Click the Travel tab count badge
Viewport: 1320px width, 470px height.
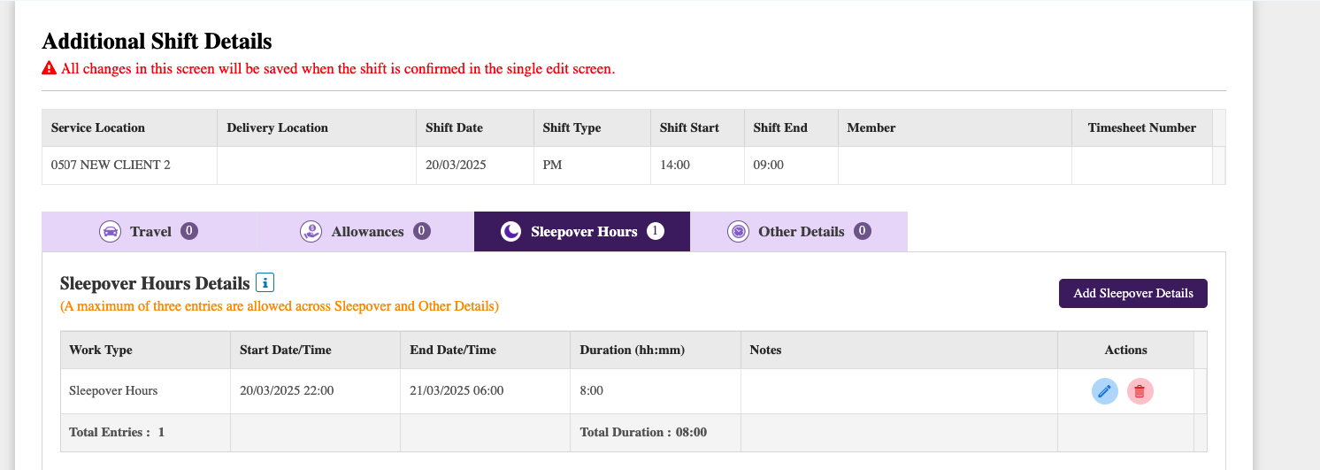pos(189,231)
